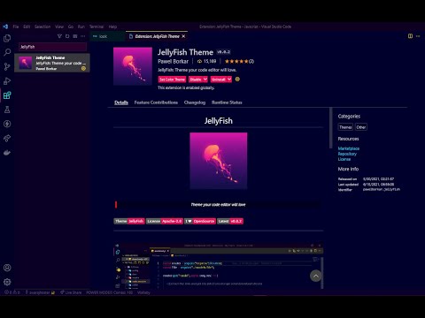Click the VS Code logo in title bar
The width and height of the screenshot is (425, 318).
point(5,26)
